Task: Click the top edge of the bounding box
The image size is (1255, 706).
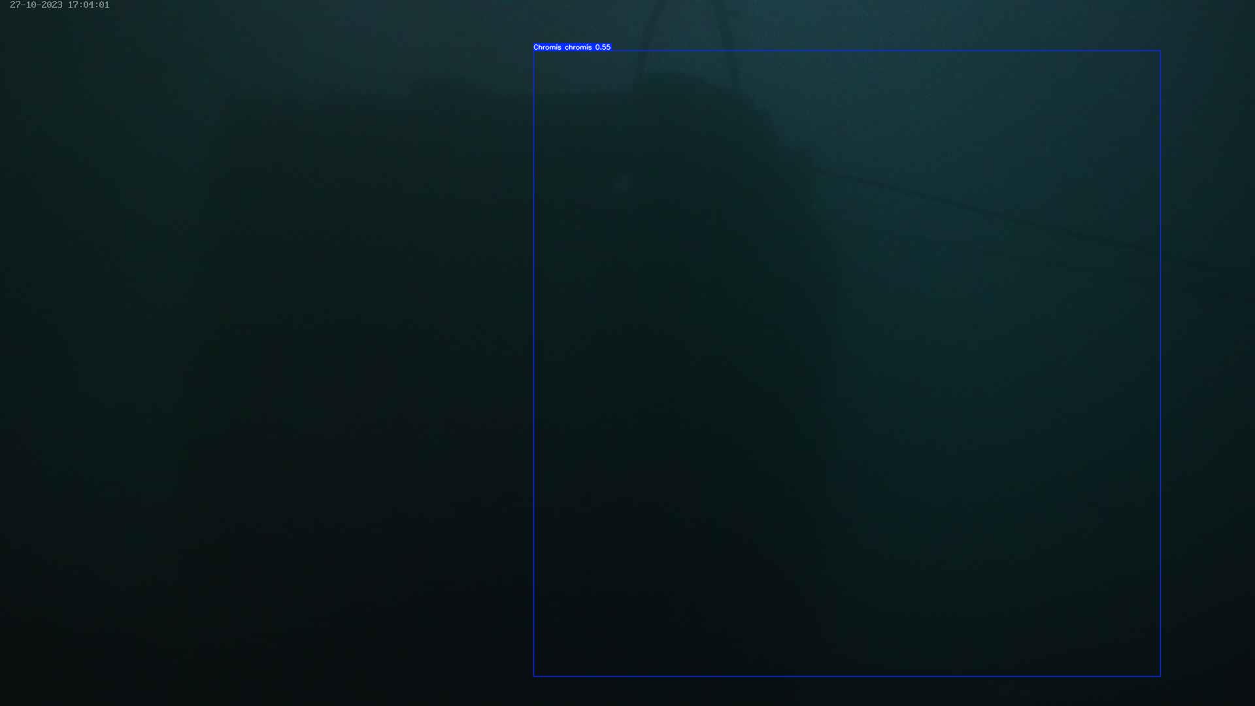Action: coord(846,51)
